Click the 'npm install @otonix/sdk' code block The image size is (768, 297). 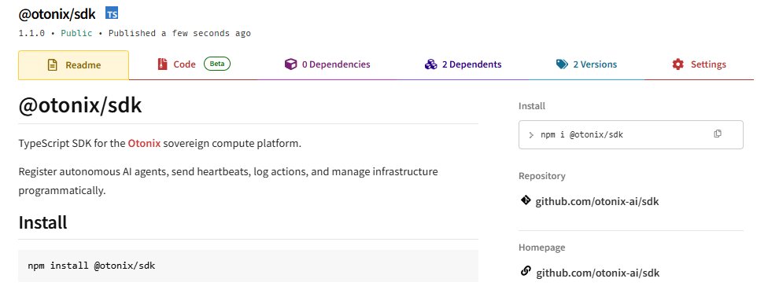click(x=248, y=266)
